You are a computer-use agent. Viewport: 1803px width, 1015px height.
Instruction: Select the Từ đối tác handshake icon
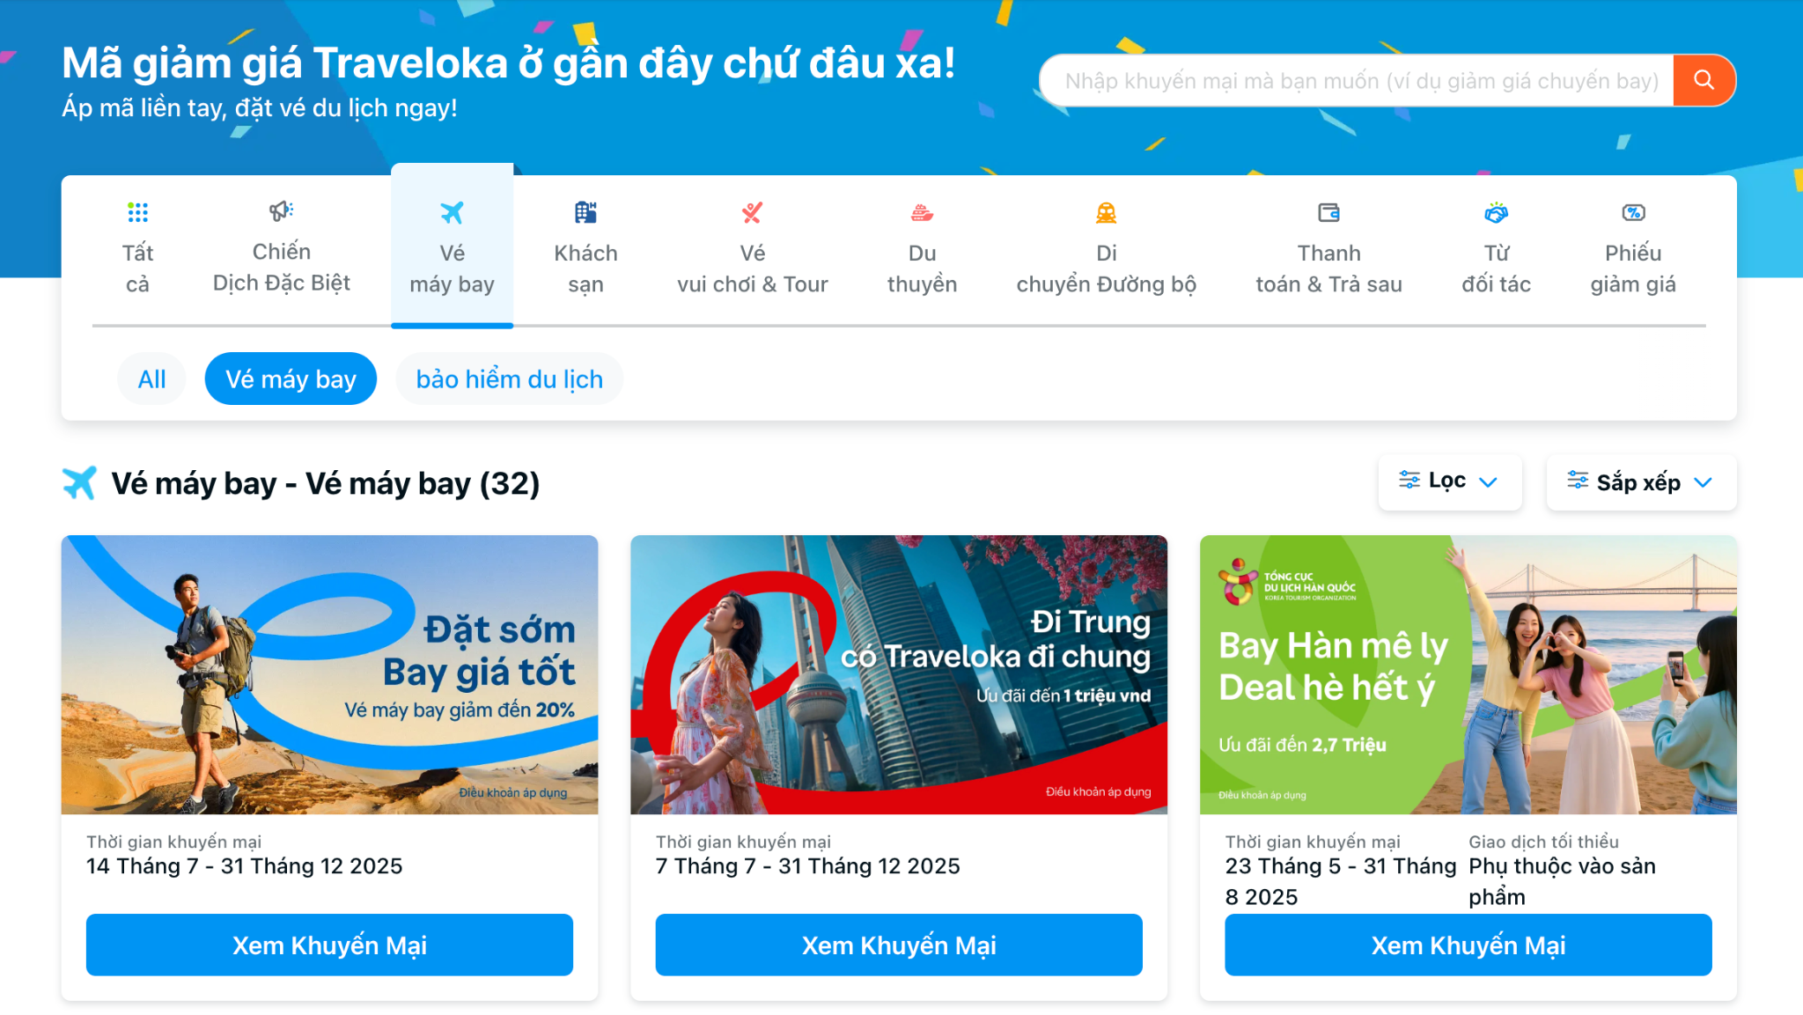1496,212
